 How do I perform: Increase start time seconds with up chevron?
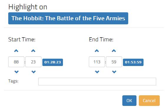[x=33, y=51]
